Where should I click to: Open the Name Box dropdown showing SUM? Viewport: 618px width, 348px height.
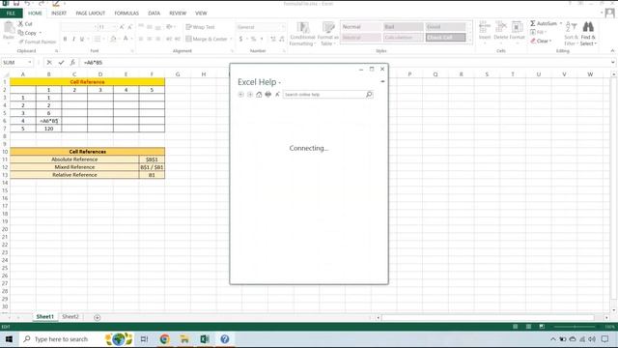30,62
